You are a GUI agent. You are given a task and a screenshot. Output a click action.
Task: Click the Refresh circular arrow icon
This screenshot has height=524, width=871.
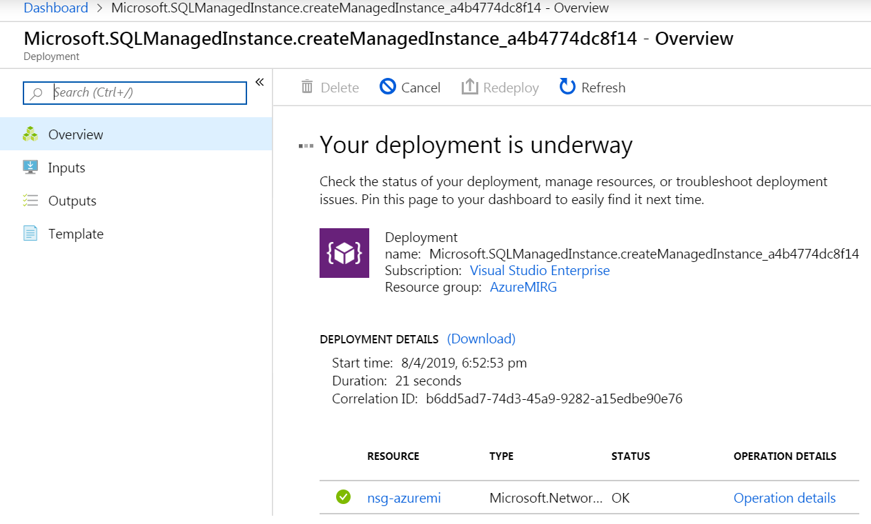coord(567,87)
